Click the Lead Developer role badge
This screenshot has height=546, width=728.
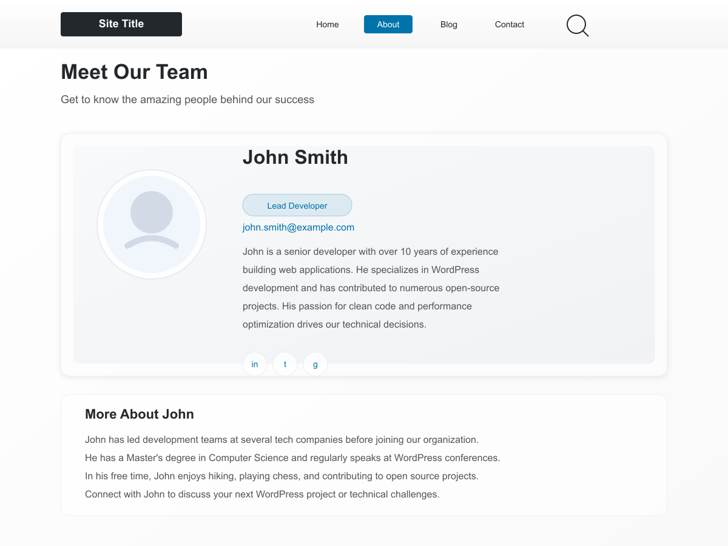[297, 205]
